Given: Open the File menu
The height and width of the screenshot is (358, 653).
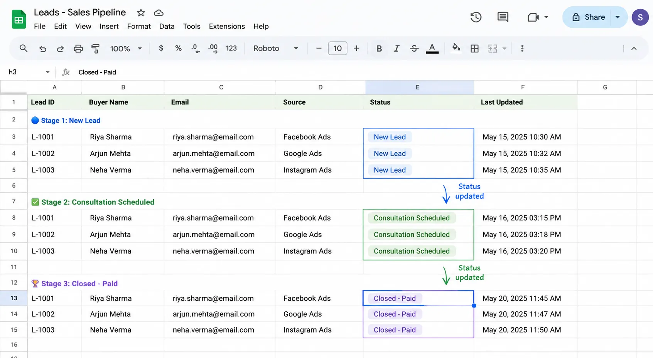Looking at the screenshot, I should (x=40, y=26).
